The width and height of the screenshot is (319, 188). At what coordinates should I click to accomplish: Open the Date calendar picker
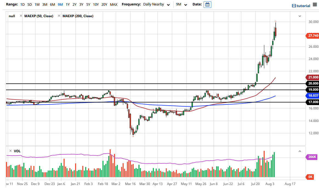(x=207, y=5)
